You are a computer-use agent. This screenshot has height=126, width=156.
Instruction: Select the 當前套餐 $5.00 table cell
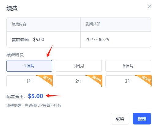[x=44, y=40]
